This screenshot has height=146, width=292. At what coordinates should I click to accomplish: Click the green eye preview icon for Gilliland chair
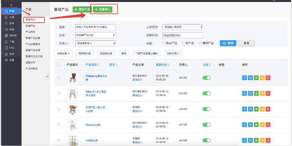coord(256,93)
